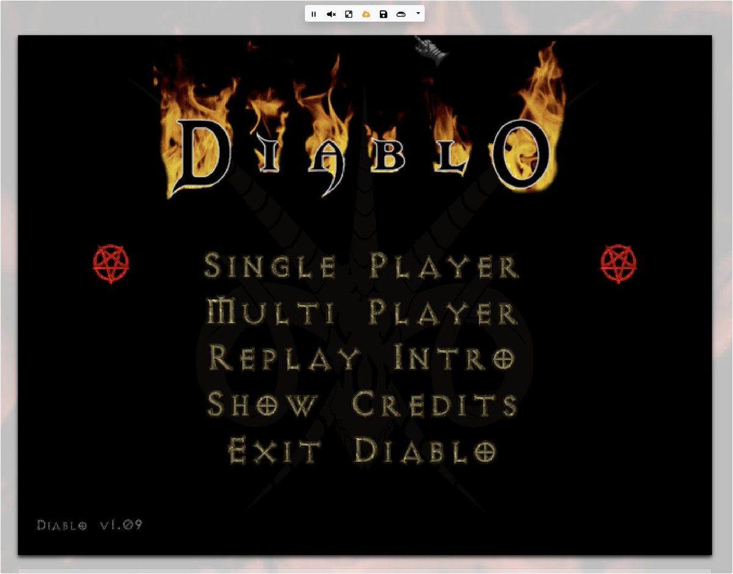Pause the emulator with the pause icon
733x574 pixels.
[313, 14]
